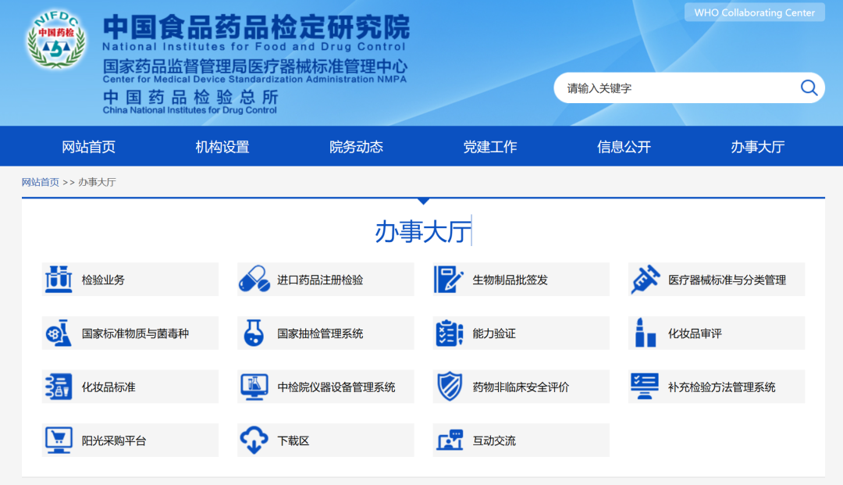Select the 检验业务 test-tube icon
Image resolution: width=843 pixels, height=485 pixels.
(x=58, y=279)
